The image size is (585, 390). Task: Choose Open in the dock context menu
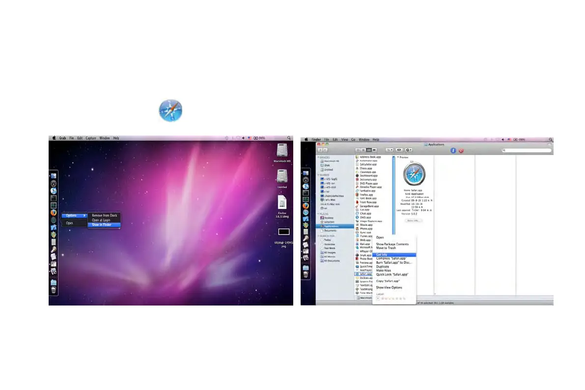(x=69, y=223)
